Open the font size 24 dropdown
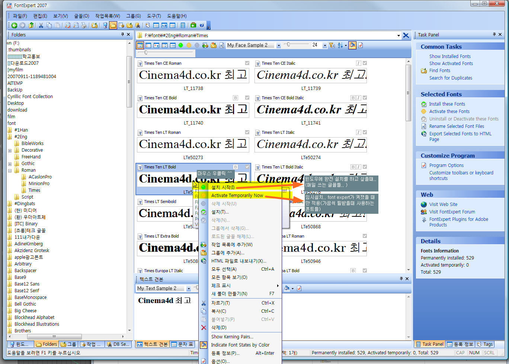The height and width of the screenshot is (364, 509). tap(324, 45)
